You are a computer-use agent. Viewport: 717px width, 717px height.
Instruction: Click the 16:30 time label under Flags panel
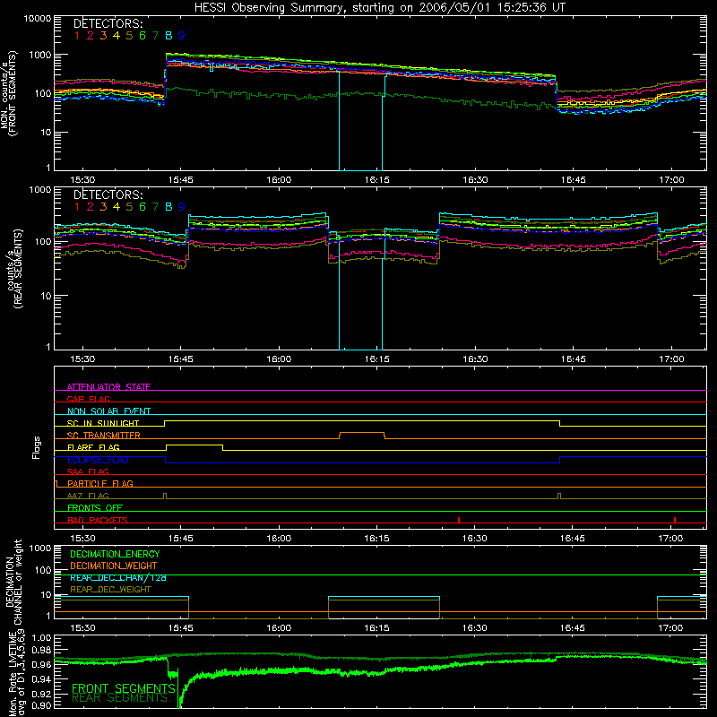[x=475, y=539]
